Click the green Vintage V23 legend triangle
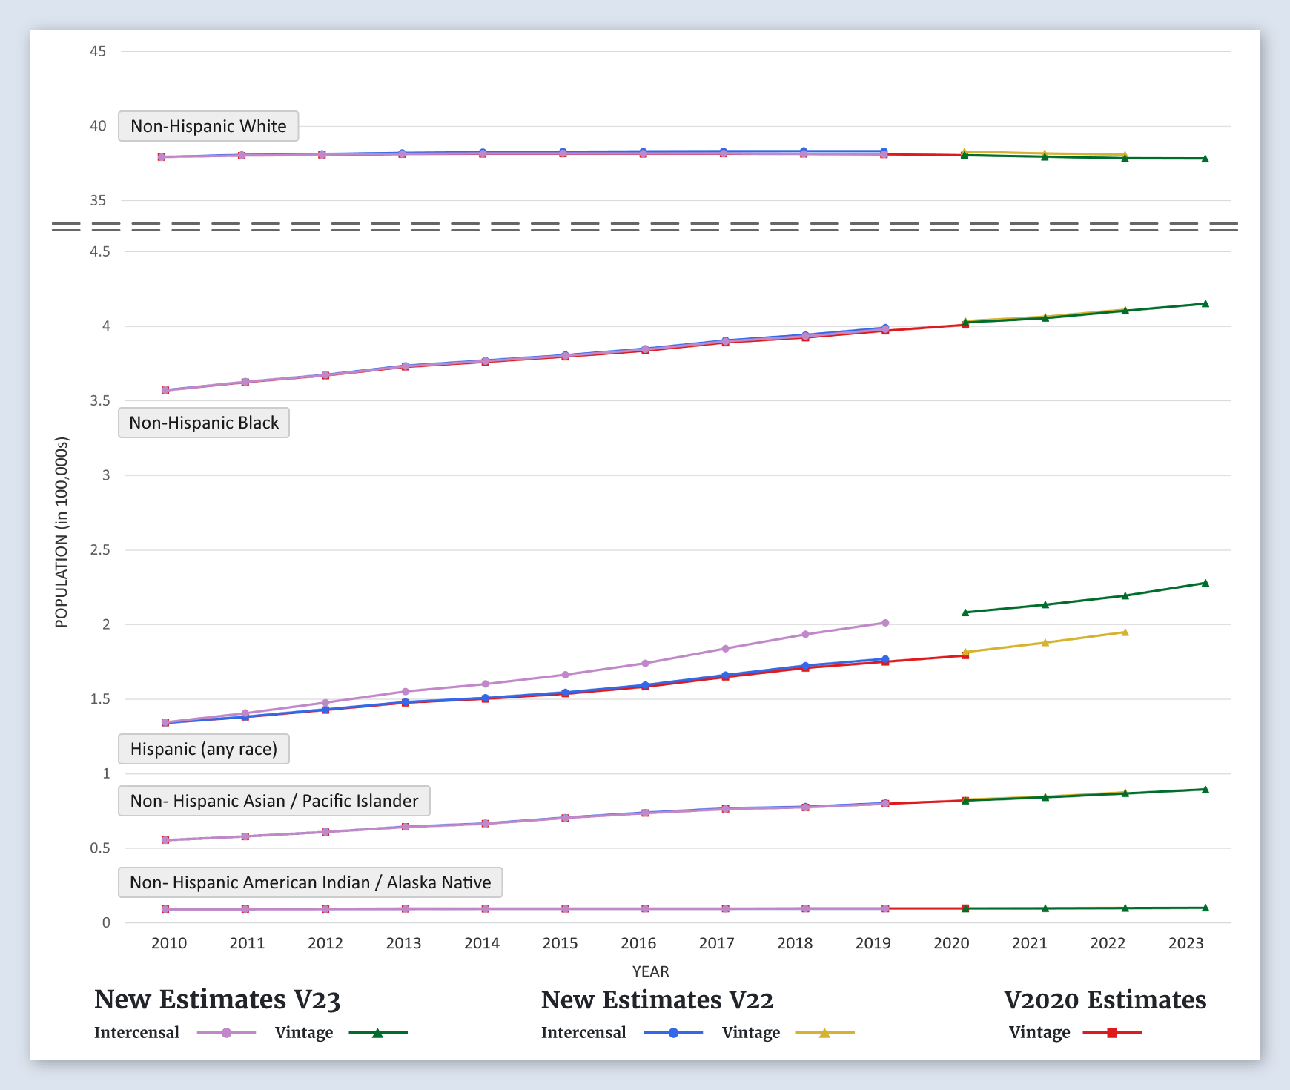 coord(377,1033)
